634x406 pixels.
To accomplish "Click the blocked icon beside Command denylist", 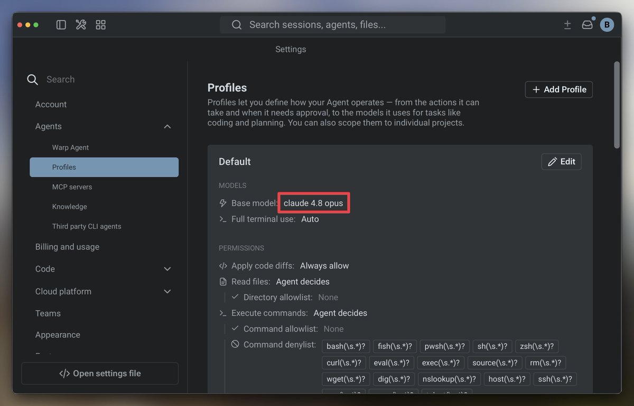I will pos(235,344).
